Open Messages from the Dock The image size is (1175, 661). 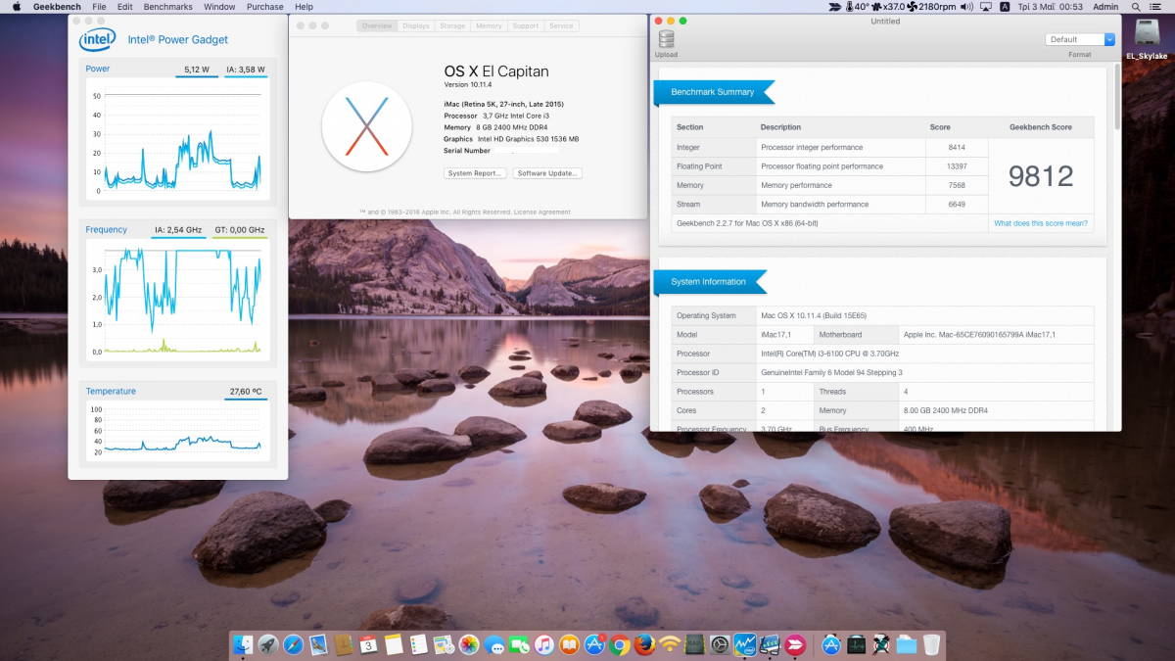pyautogui.click(x=494, y=644)
